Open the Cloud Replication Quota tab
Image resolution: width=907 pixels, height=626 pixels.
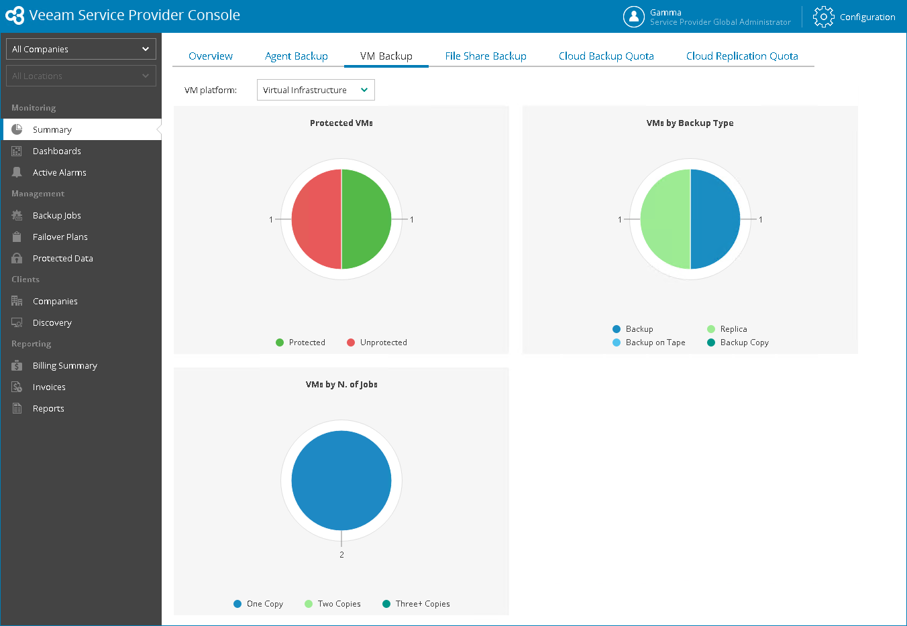tap(742, 56)
